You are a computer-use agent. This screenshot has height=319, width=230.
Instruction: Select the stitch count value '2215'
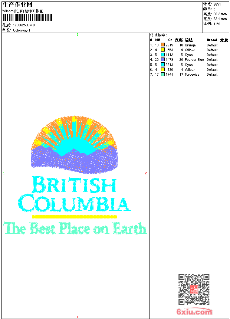pos(169,45)
